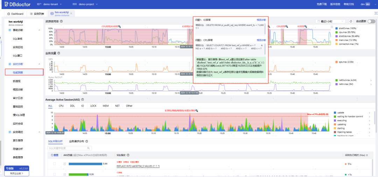Screen dimensions: 378x177
Task: Click the 实例调优 section grid icon
Action: point(10,132)
